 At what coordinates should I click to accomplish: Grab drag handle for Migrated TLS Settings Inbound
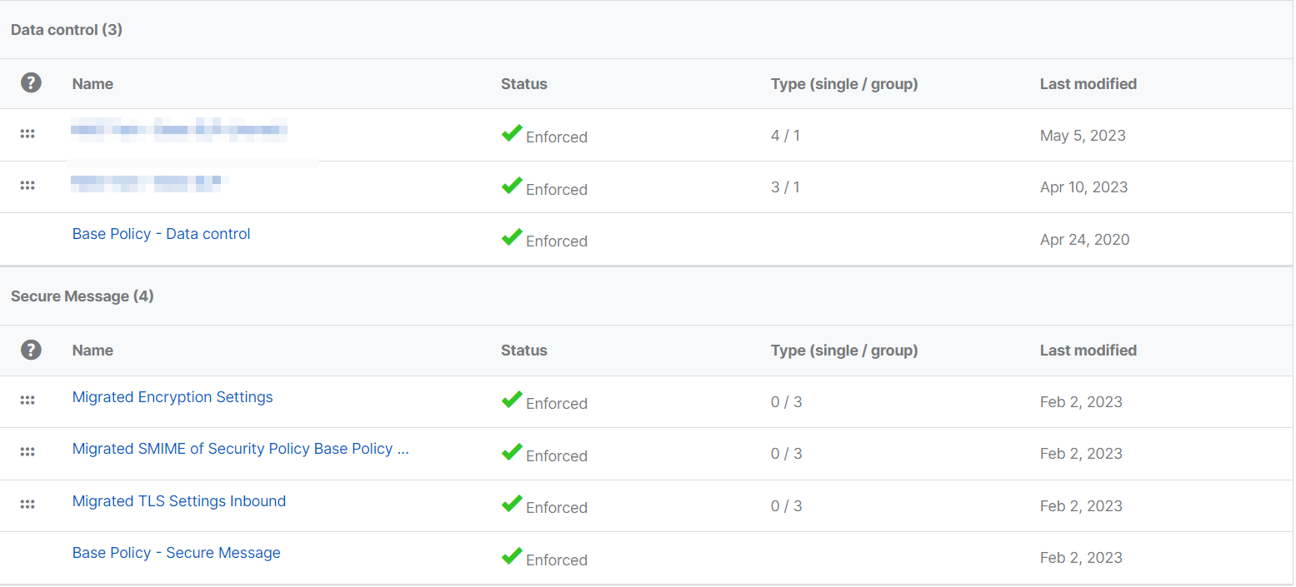(28, 505)
